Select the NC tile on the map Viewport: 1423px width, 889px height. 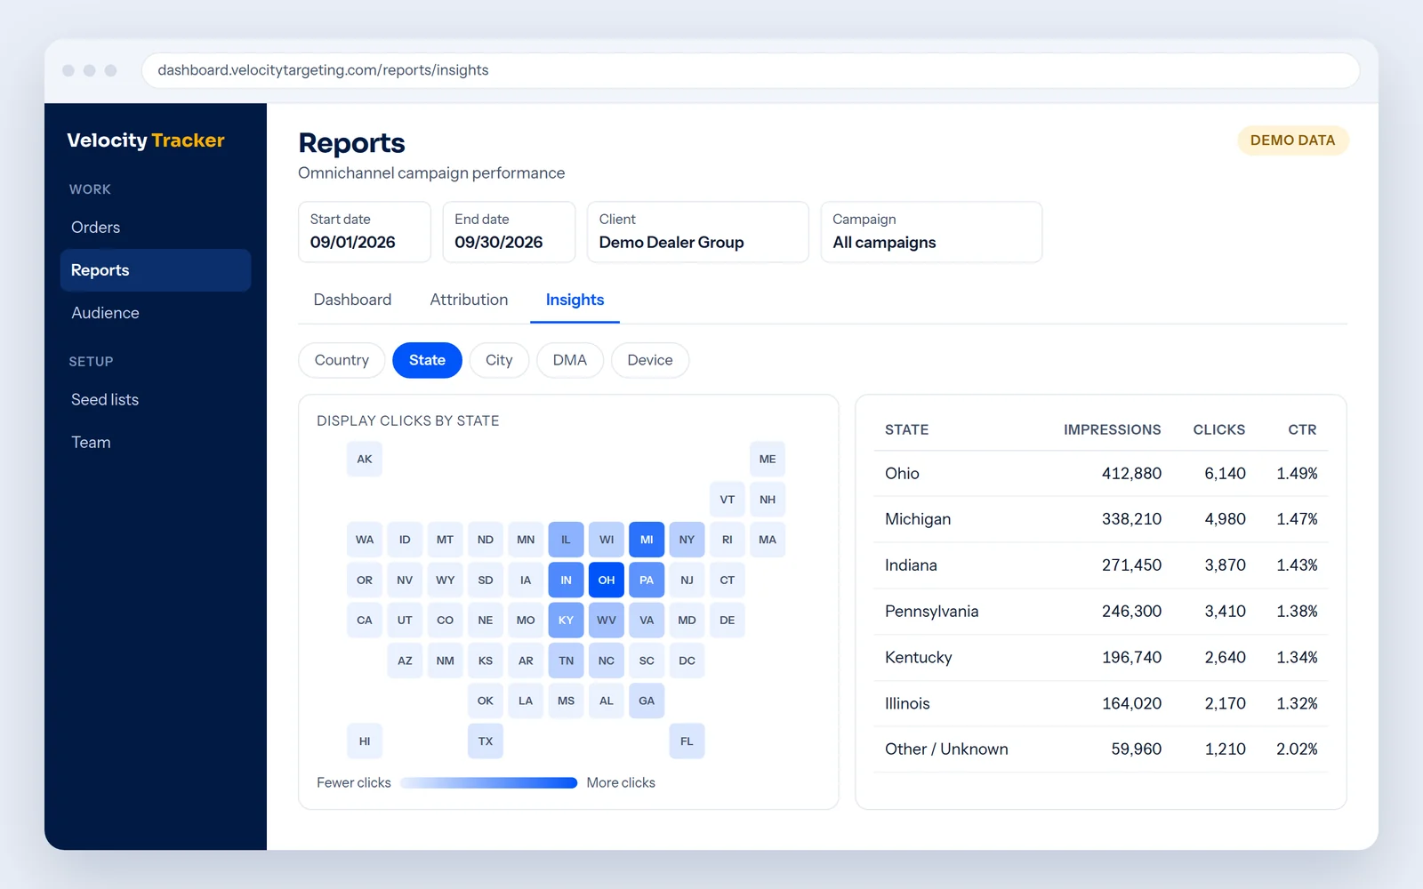(x=607, y=661)
